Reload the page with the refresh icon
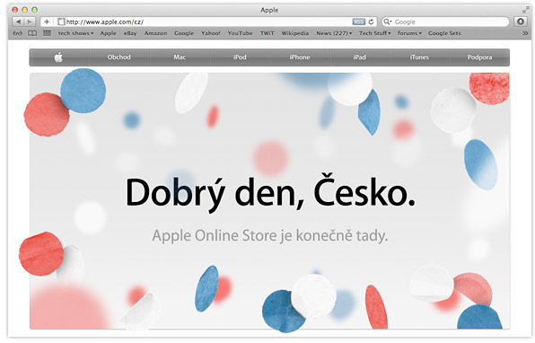 pyautogui.click(x=372, y=22)
